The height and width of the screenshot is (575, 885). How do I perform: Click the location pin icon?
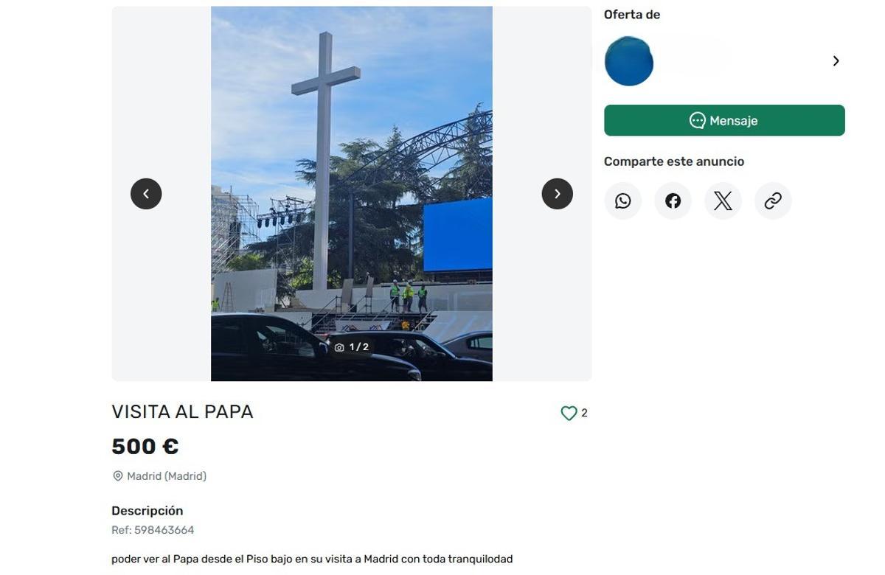click(117, 476)
